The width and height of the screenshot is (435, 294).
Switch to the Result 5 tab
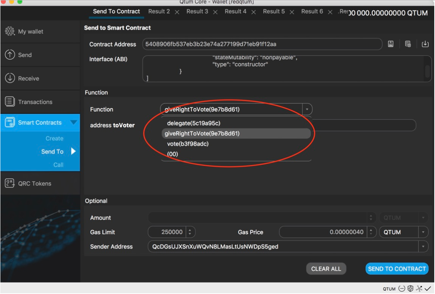tap(274, 12)
